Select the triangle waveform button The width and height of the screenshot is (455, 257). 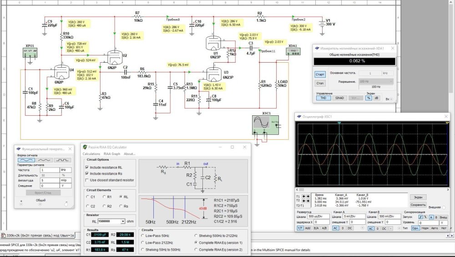tap(44, 160)
